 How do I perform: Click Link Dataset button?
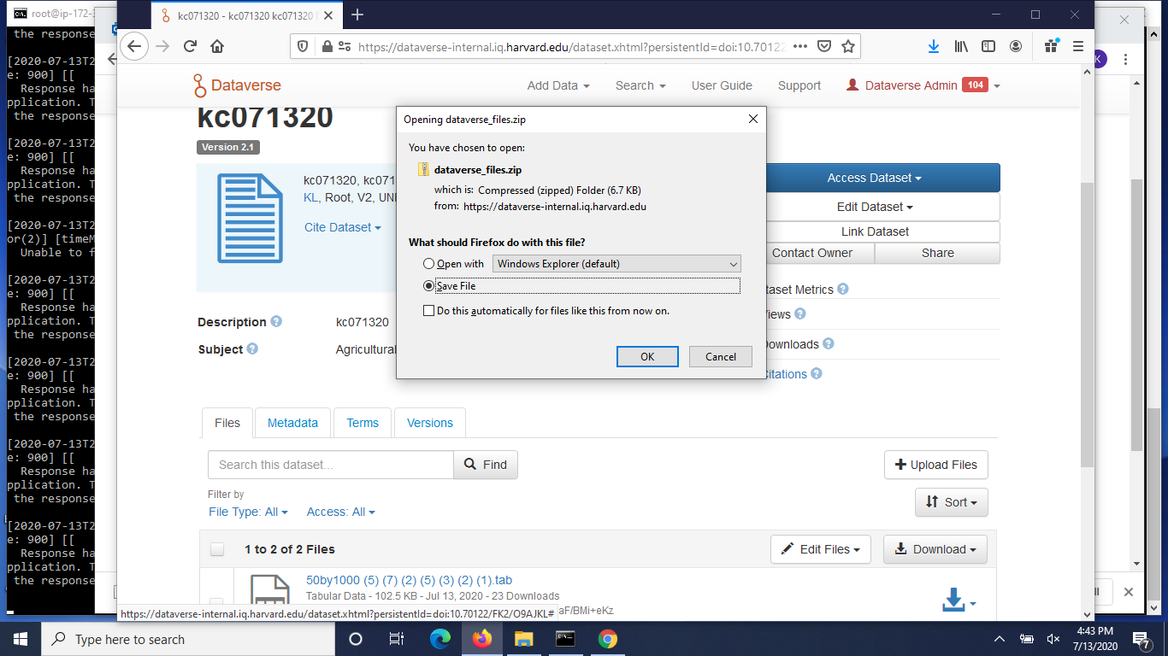[875, 231]
